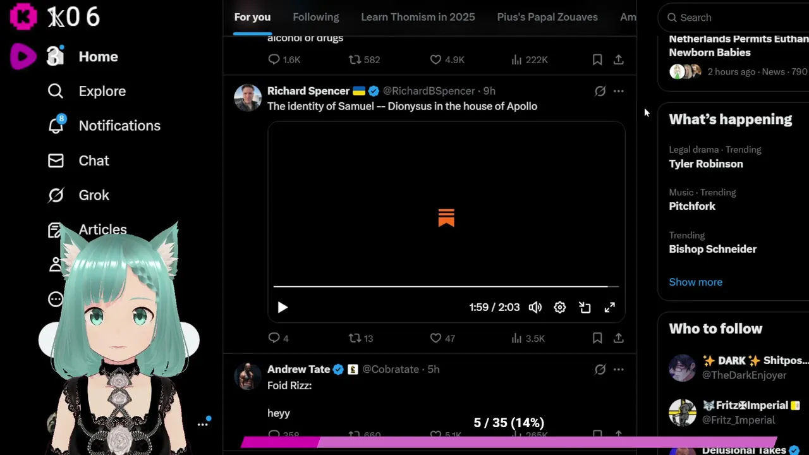Screen dimensions: 809x455
Task: Open Pius's Papal Zouaves tab
Action: [x=547, y=17]
